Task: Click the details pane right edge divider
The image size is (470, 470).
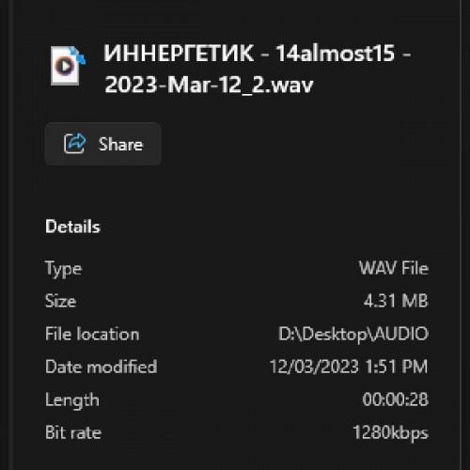Action: [461, 235]
